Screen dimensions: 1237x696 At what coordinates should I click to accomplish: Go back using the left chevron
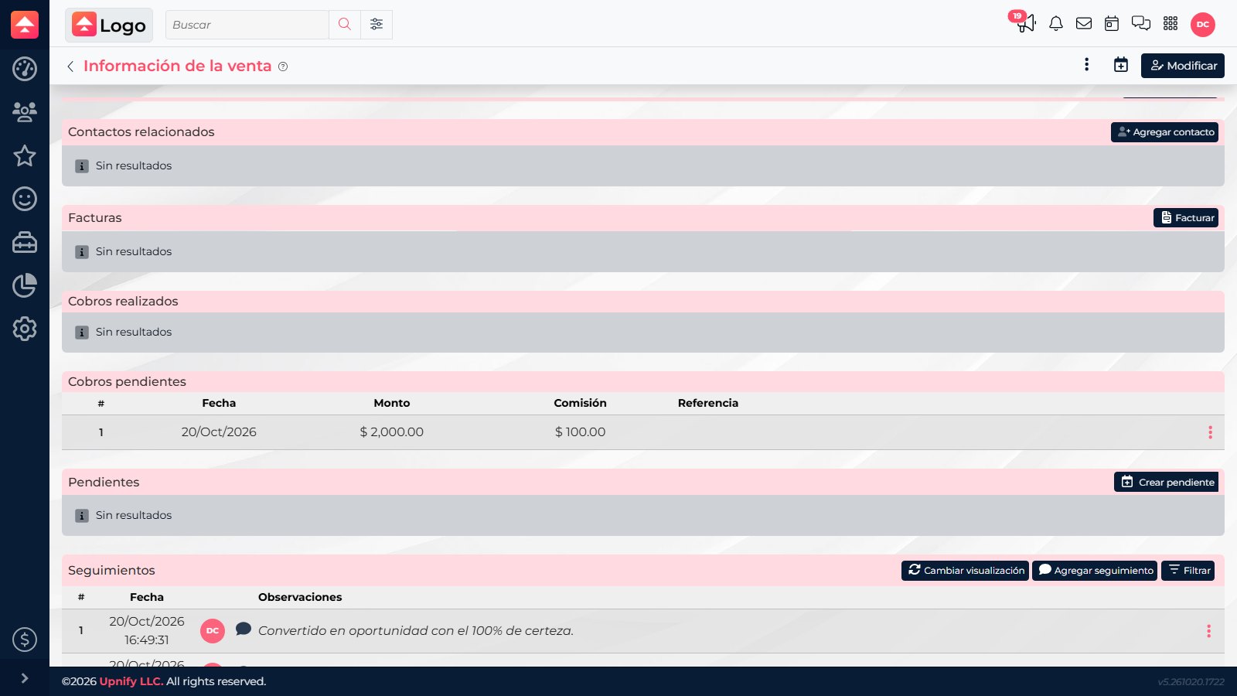tap(70, 67)
